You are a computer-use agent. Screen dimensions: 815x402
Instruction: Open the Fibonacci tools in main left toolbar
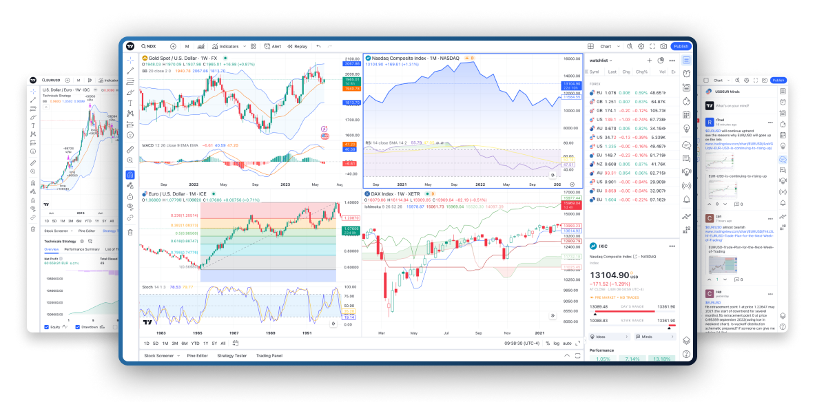coord(130,81)
